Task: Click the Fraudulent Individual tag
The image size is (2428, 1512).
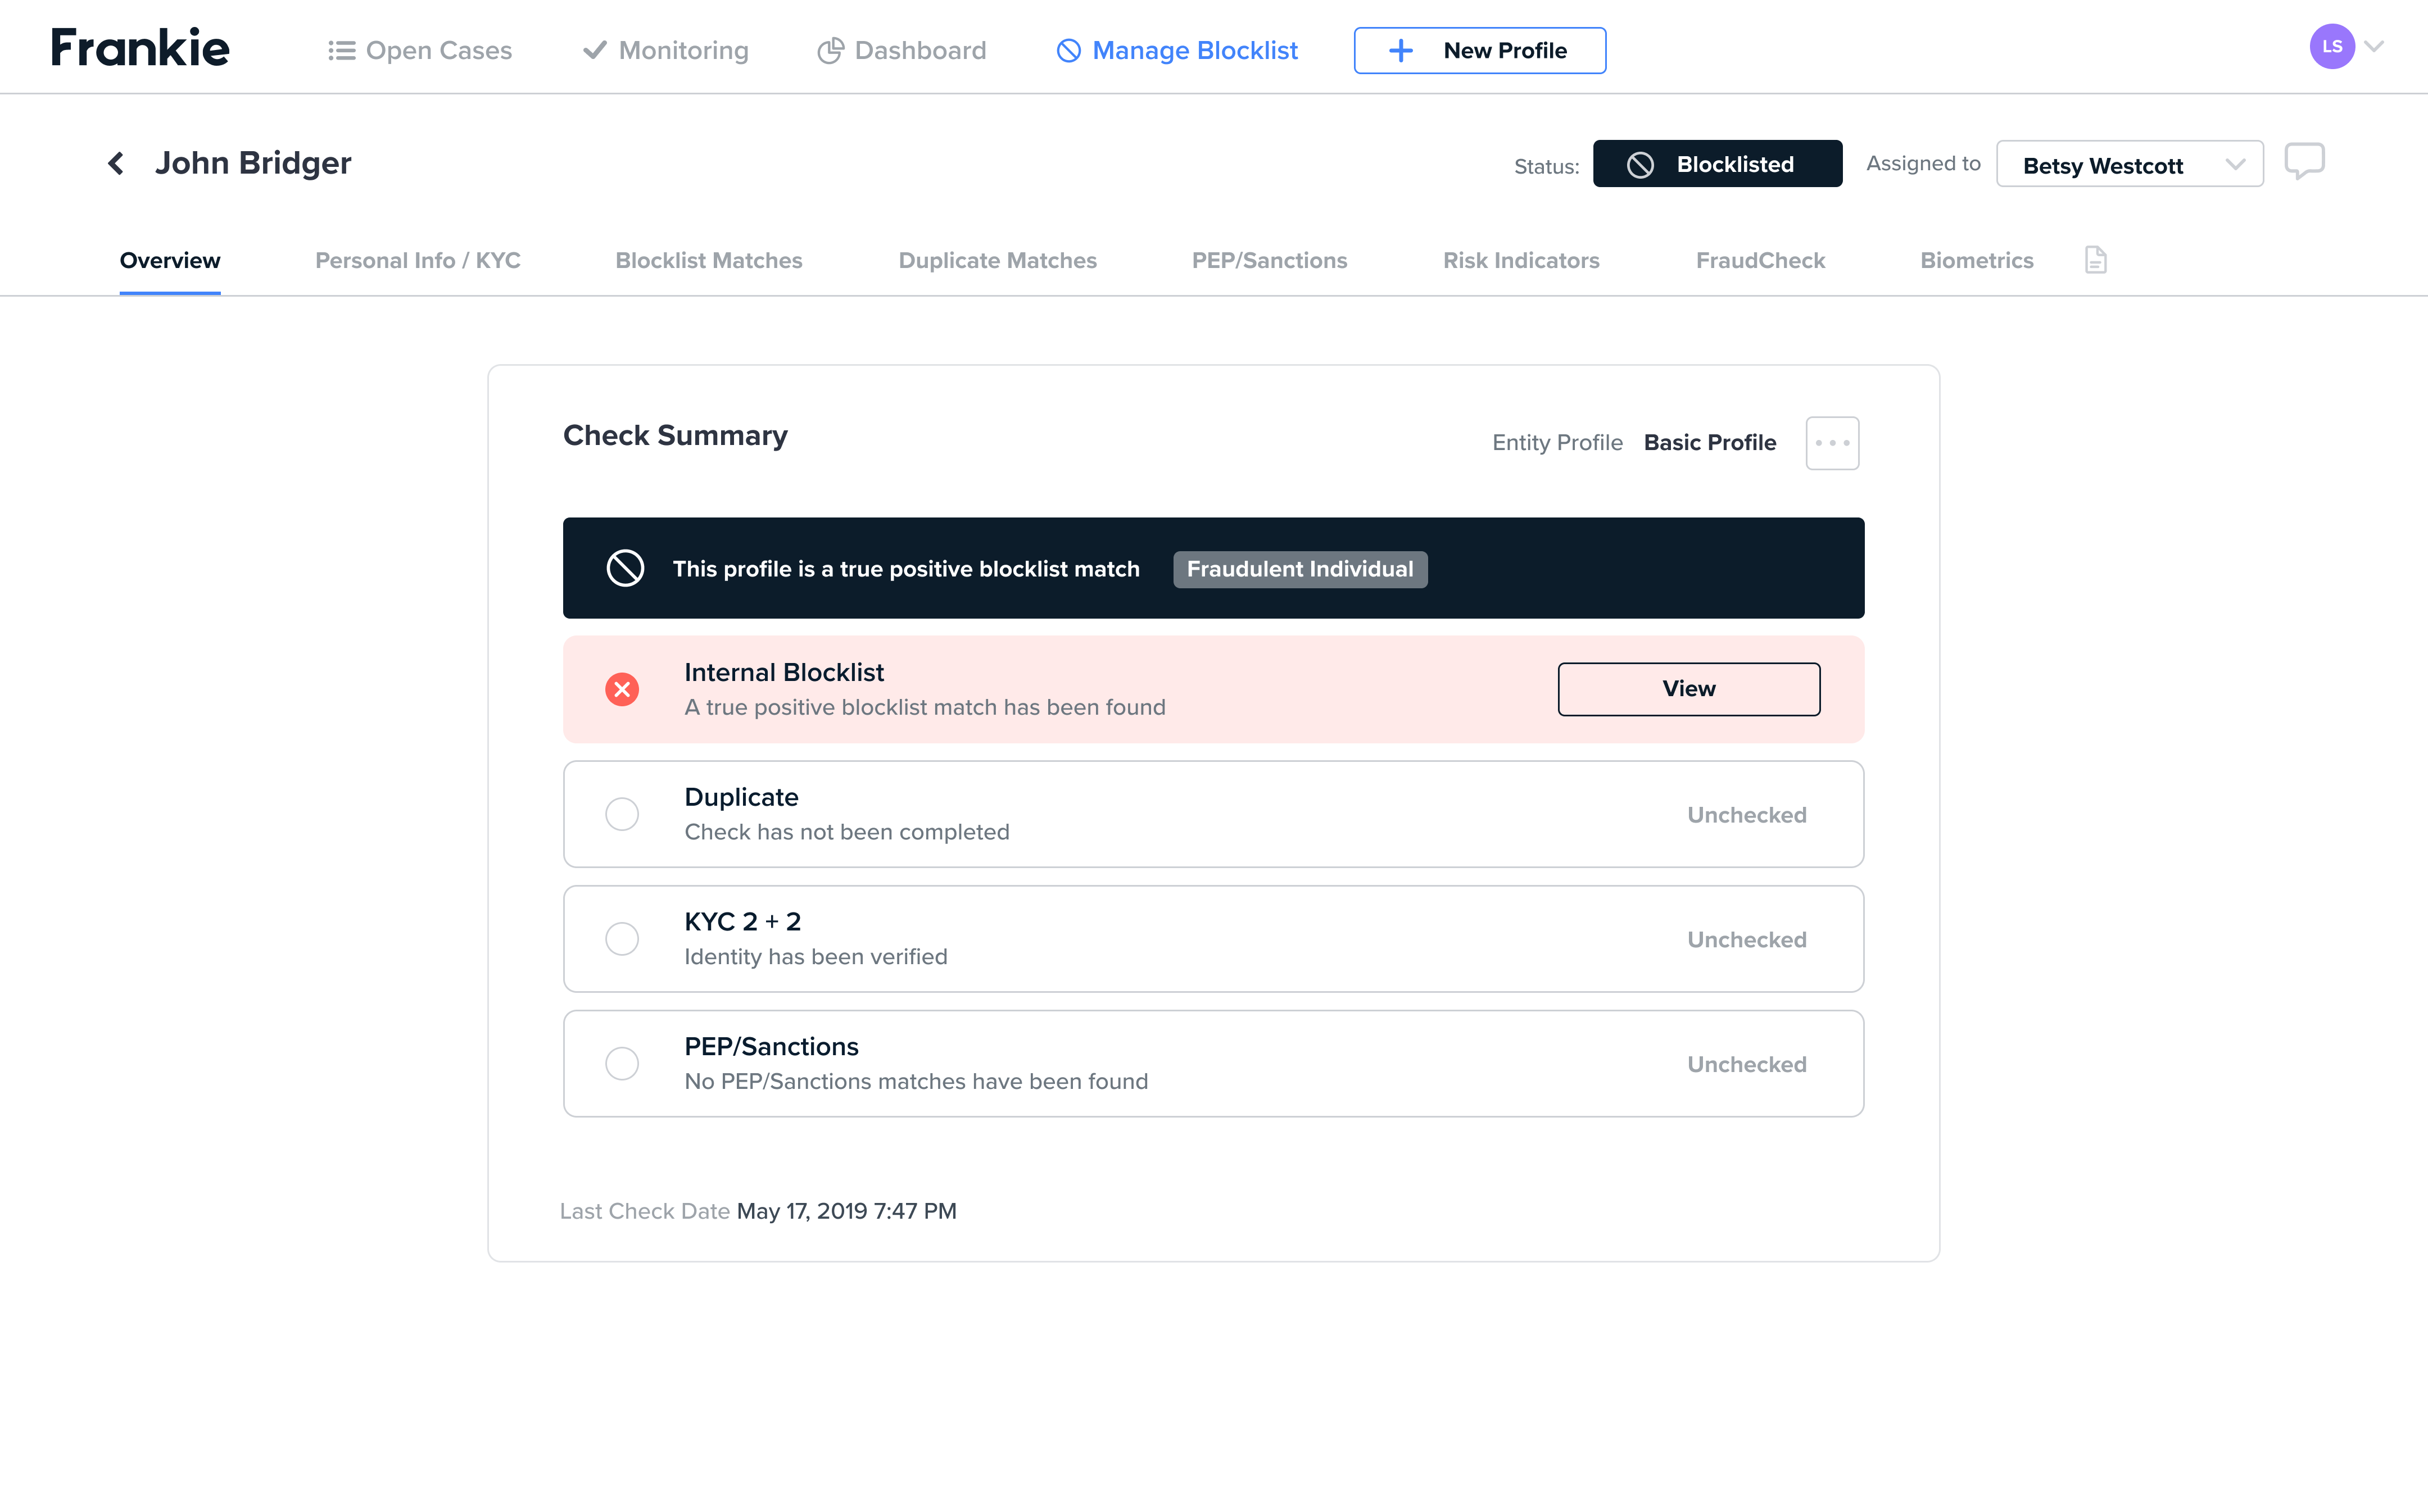Action: [1299, 569]
